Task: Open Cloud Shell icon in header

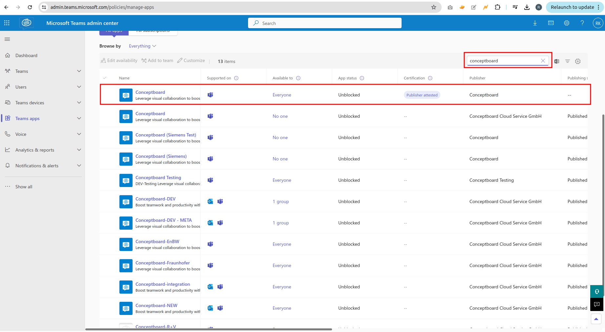Action: tap(551, 23)
